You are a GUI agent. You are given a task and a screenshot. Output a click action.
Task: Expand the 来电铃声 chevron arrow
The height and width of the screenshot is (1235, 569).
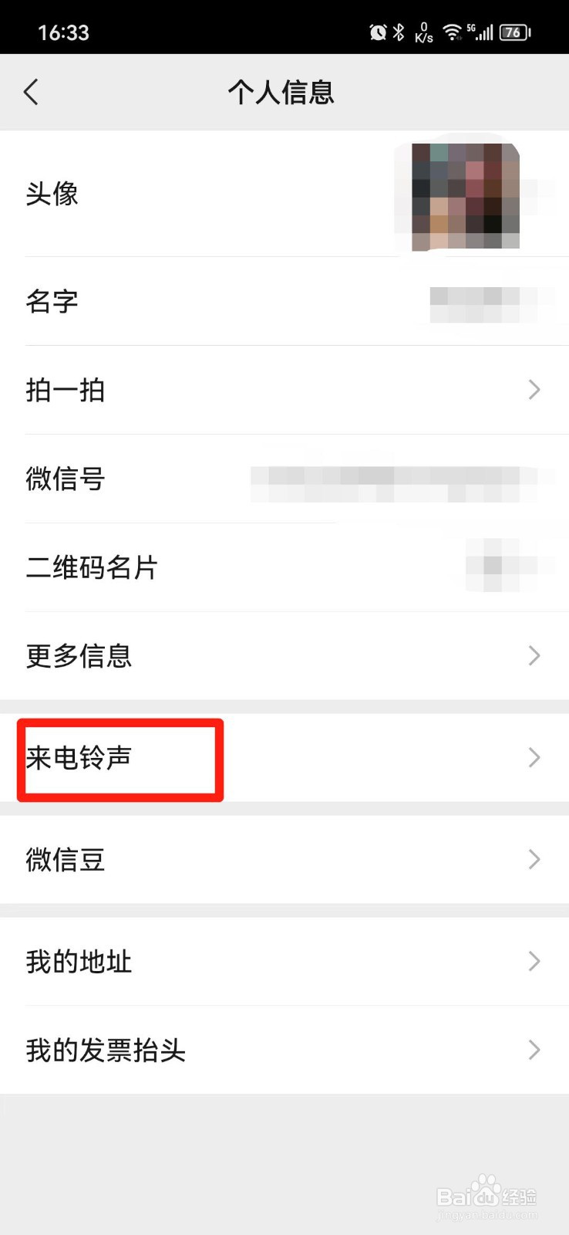[534, 758]
